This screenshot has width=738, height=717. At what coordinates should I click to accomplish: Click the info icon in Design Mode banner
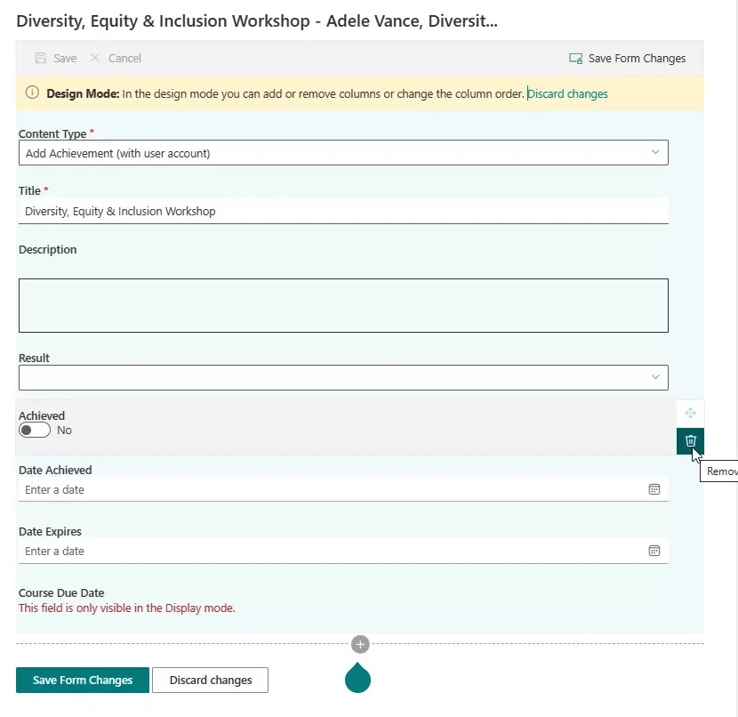[33, 93]
